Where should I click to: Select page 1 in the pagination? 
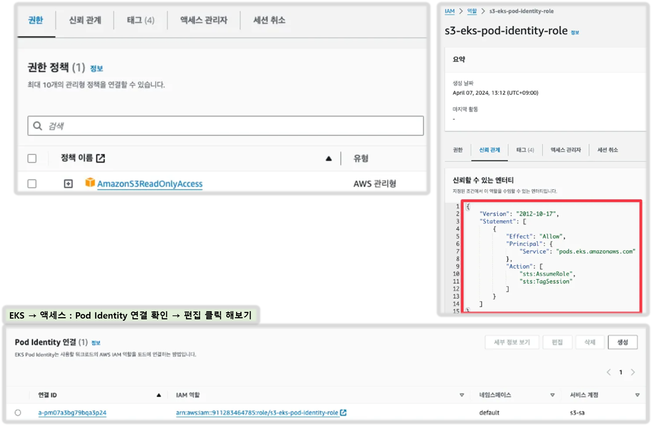[621, 372]
